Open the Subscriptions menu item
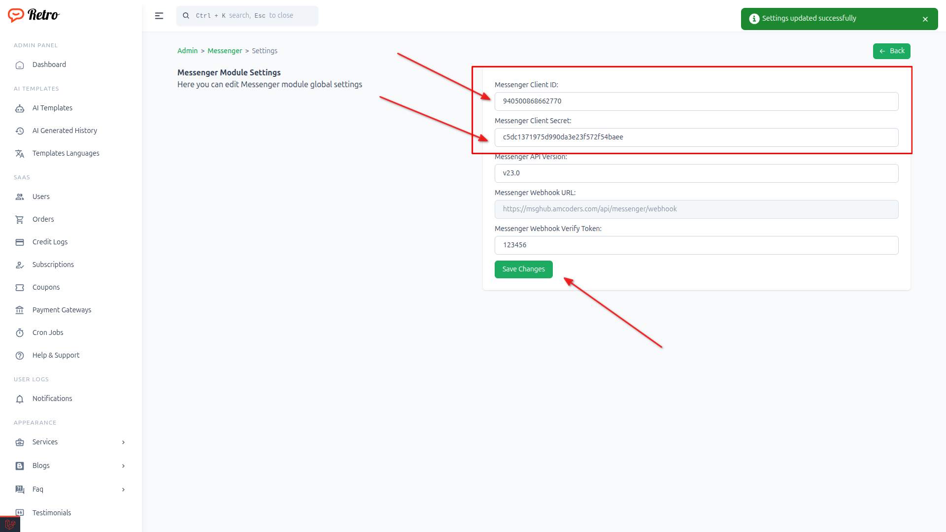This screenshot has width=946, height=532. click(x=53, y=265)
